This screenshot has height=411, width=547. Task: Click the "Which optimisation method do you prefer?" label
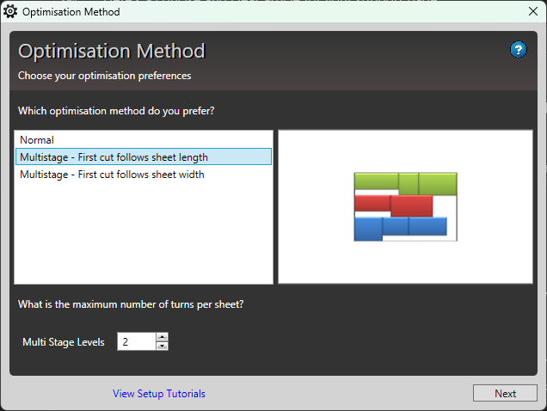coord(116,112)
